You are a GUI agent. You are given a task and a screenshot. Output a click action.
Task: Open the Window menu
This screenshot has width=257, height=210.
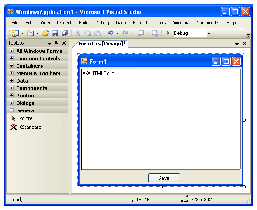coord(181,23)
